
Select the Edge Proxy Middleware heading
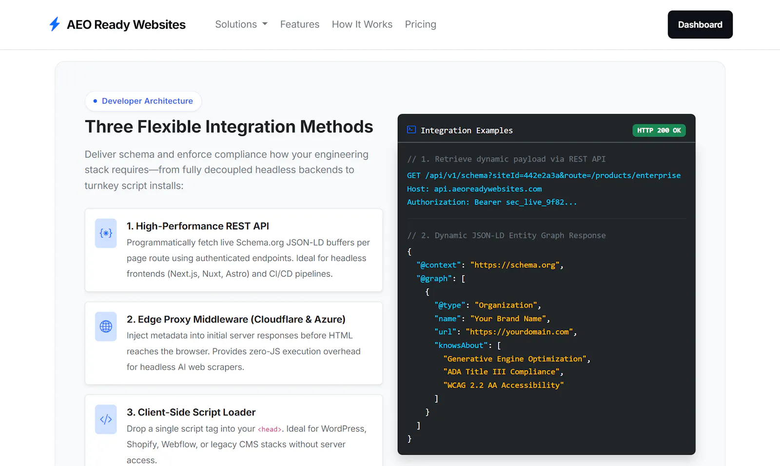point(236,319)
